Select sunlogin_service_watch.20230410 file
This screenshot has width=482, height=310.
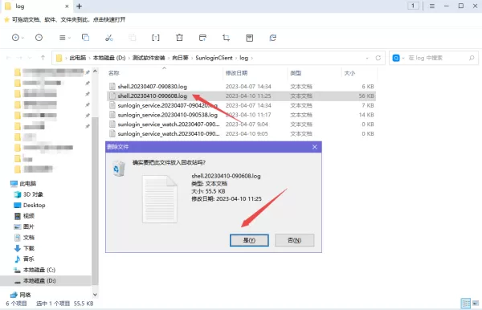(241, 133)
